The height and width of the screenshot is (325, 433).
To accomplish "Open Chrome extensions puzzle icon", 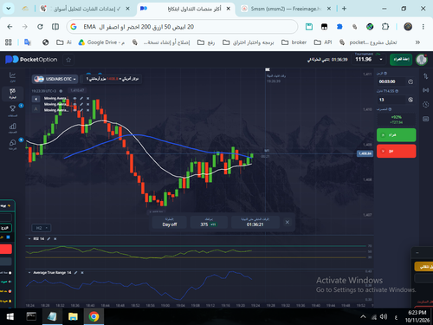I will (x=385, y=27).
